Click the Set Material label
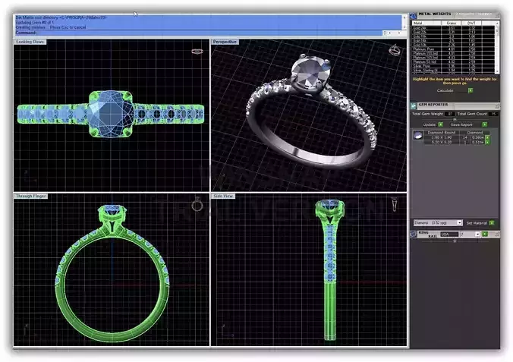 pos(477,223)
